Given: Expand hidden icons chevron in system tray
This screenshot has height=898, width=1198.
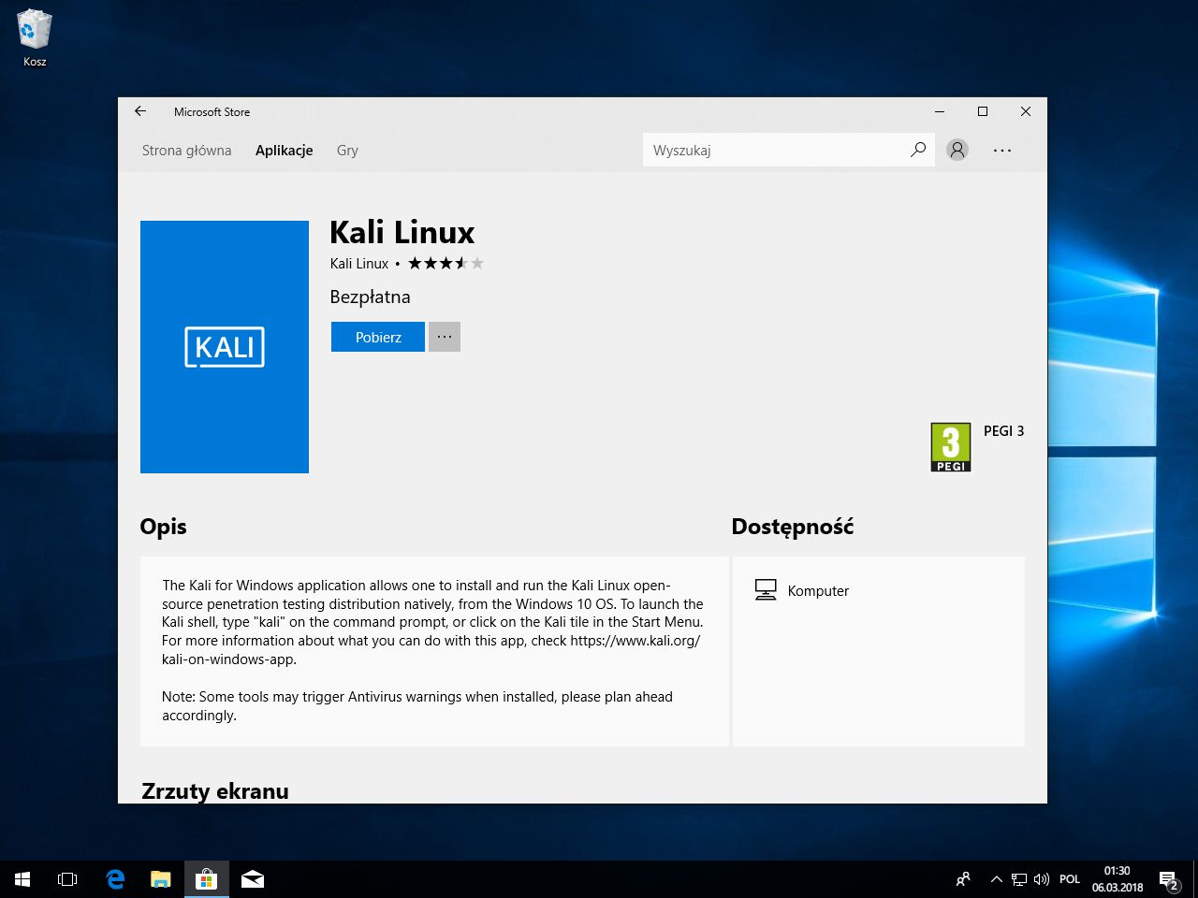Looking at the screenshot, I should pyautogui.click(x=996, y=878).
